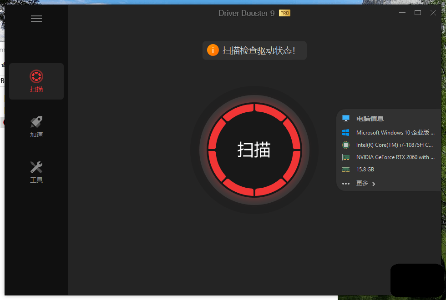The width and height of the screenshot is (446, 300).
Task: Click the PRO badge
Action: pyautogui.click(x=284, y=13)
